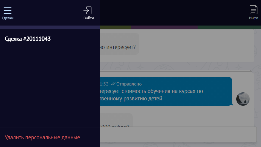Click Удалить персональные данные link
The width and height of the screenshot is (261, 147).
[x=42, y=137]
